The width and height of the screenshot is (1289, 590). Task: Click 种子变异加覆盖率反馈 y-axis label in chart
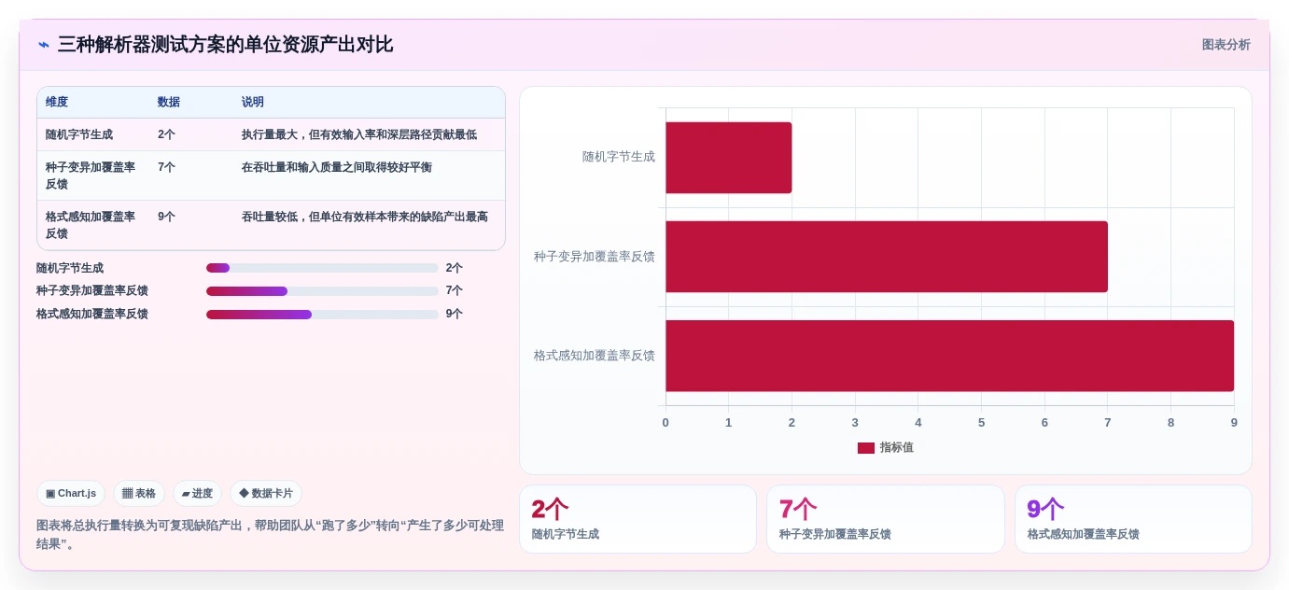point(595,257)
